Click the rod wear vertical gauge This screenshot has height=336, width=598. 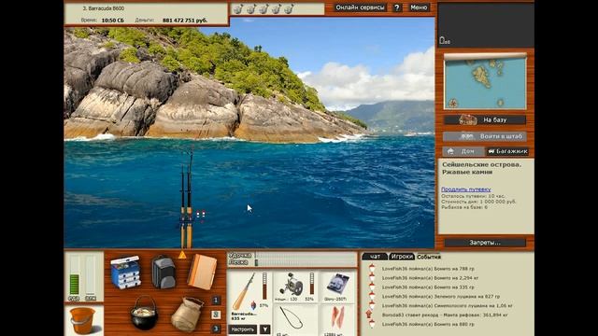tap(264, 287)
